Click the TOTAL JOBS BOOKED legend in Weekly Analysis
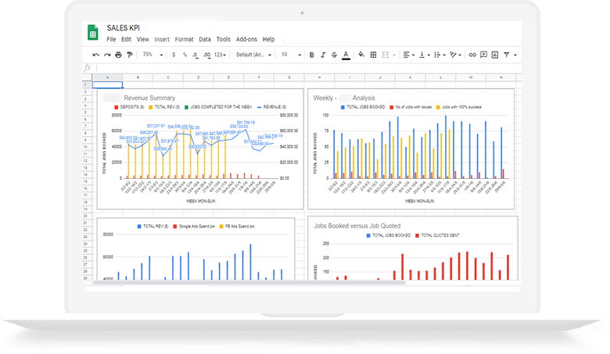610x354 pixels. click(363, 107)
